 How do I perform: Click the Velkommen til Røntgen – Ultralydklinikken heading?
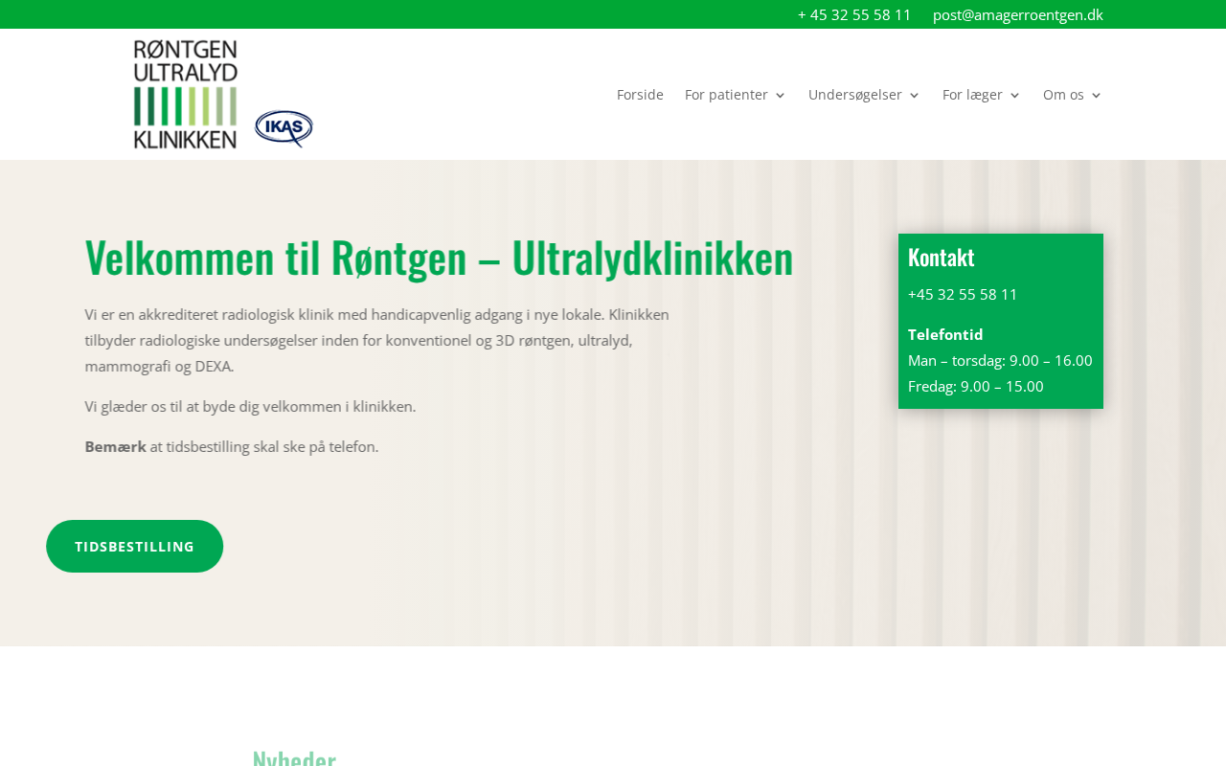(439, 258)
